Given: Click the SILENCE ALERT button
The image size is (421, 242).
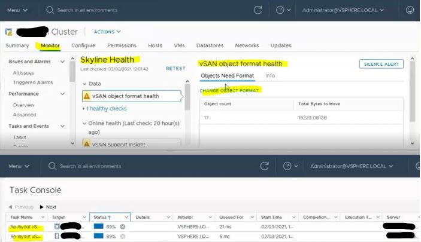Looking at the screenshot, I should pos(381,64).
